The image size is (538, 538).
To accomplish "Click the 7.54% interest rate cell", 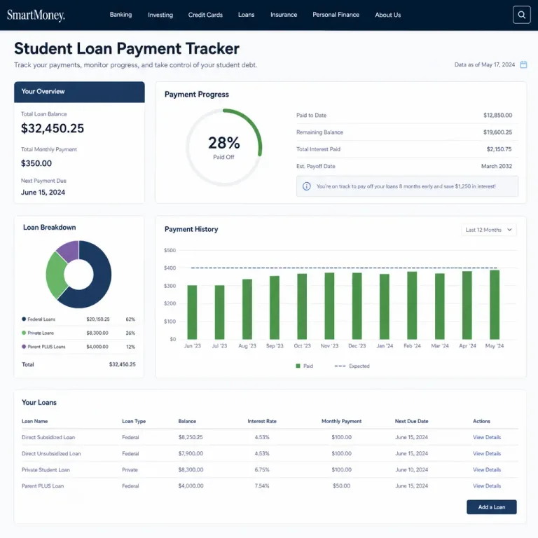I will coord(262,486).
